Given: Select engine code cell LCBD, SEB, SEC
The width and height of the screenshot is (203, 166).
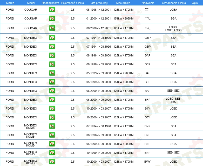Looking at the screenshot, I should [173, 100].
